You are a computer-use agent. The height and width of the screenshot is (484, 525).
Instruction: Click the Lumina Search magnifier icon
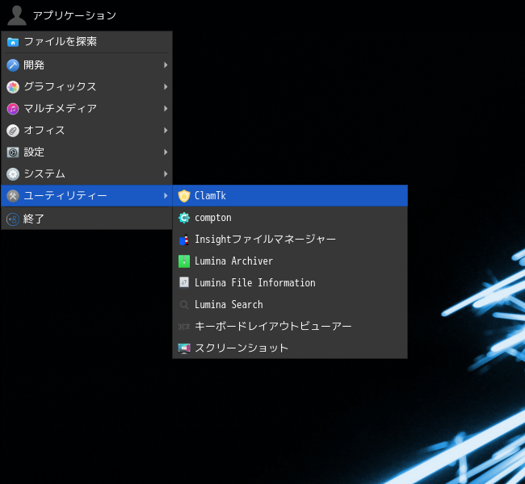pos(184,305)
